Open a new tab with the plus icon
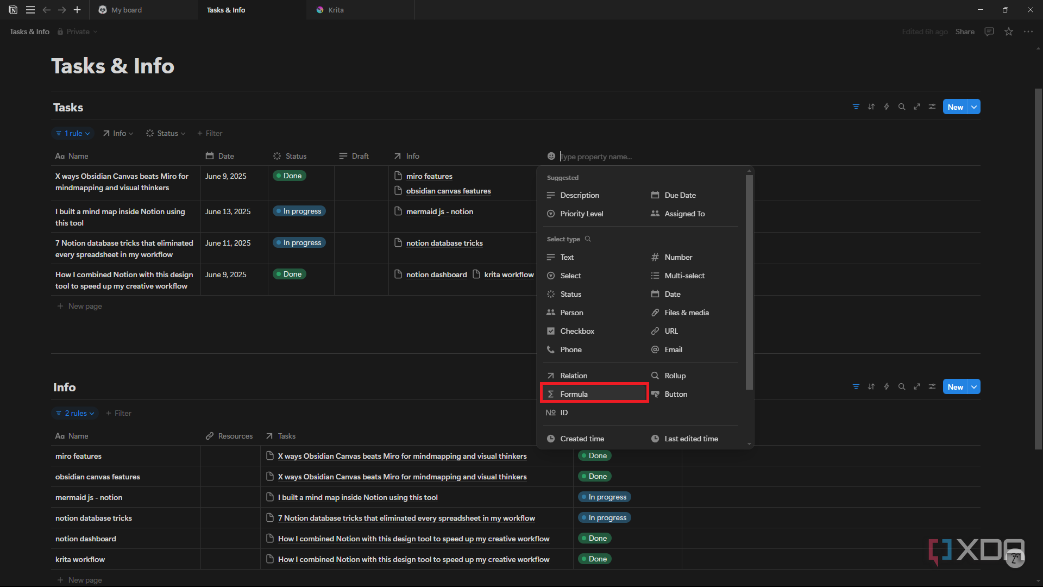Viewport: 1043px width, 587px height. point(77,10)
